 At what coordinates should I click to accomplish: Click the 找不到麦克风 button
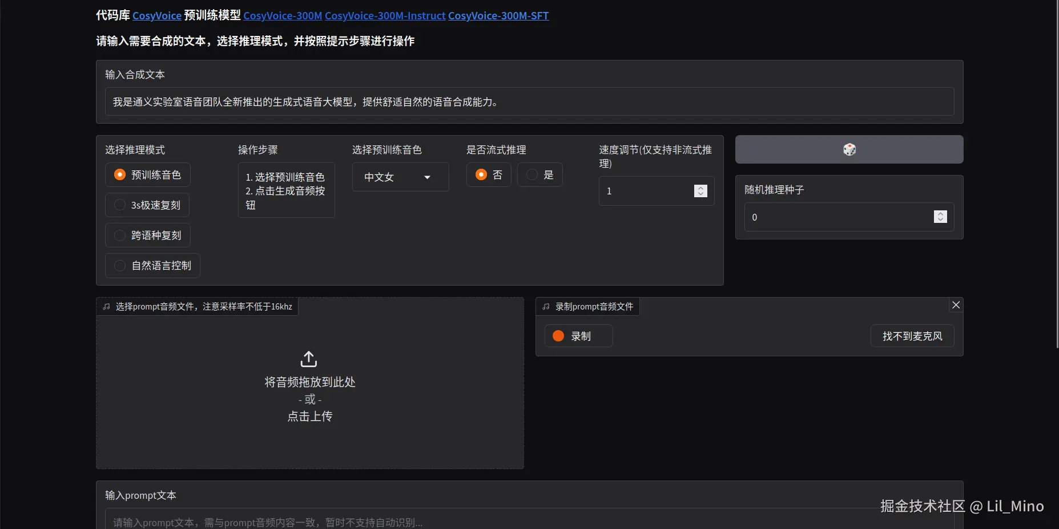[912, 336]
